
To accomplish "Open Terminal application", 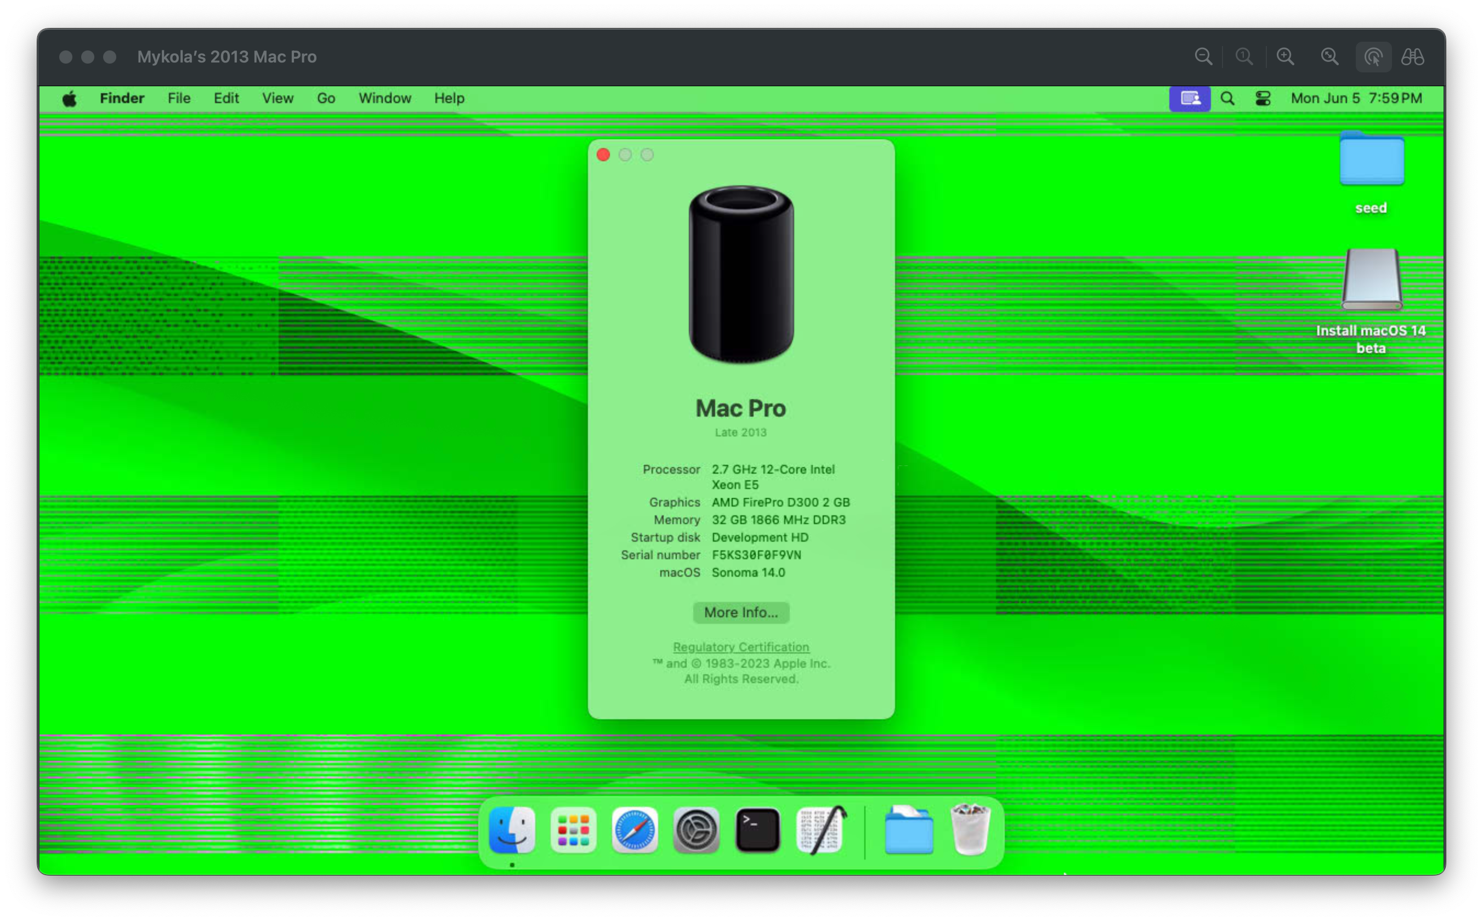I will point(758,831).
